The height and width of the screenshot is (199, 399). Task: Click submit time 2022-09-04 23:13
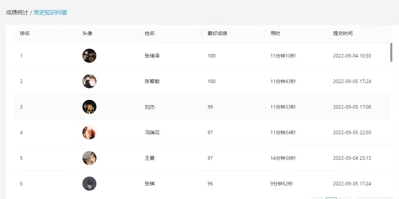click(352, 158)
